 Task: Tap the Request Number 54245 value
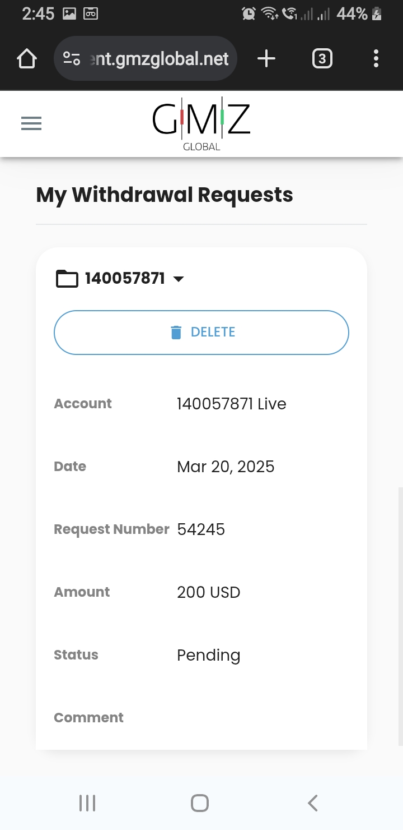201,529
